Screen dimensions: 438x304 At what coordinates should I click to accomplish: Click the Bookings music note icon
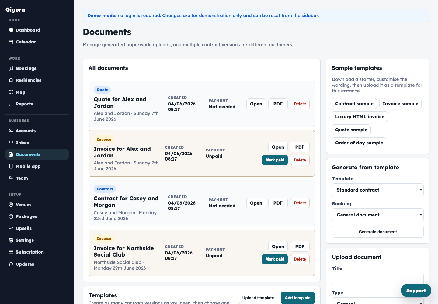tap(11, 68)
